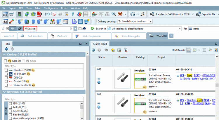Click the table grid view icon
The width and height of the screenshot is (219, 120).
coord(204,50)
